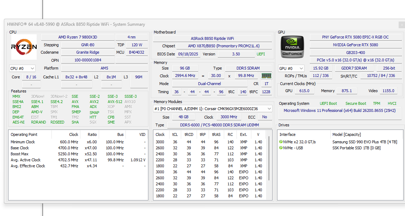Click the green UEFI label near BIOS version
Image resolution: width=405 pixels, height=216 pixels.
tap(261, 54)
